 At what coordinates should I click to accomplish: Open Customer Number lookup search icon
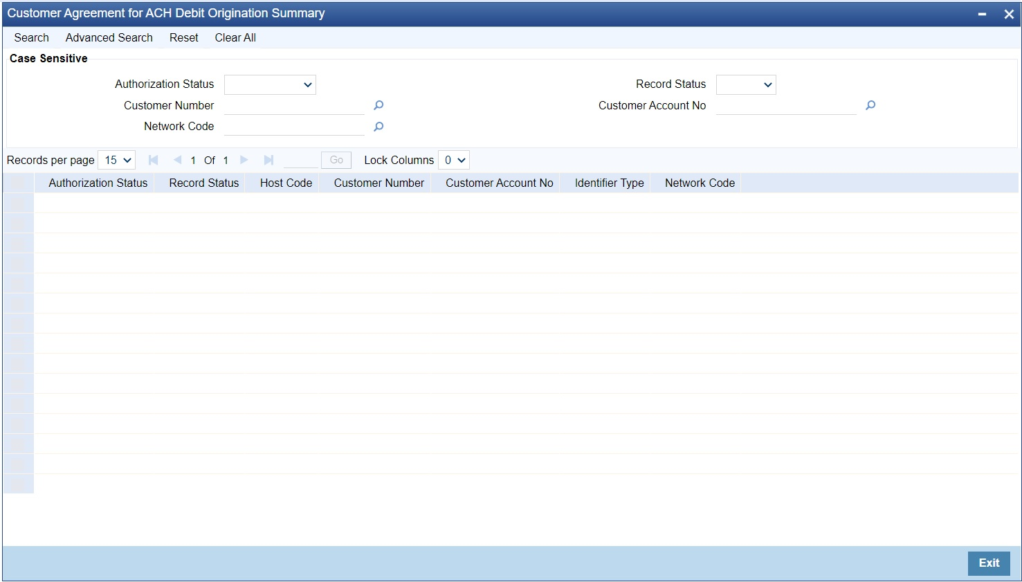point(378,105)
